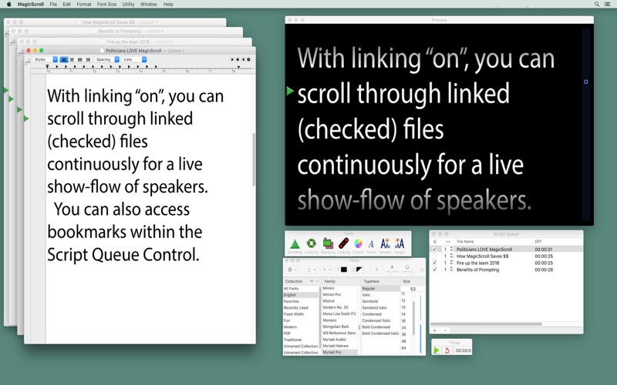The width and height of the screenshot is (617, 385).
Task: Click the document color swatch in Fonts
Action: pyautogui.click(x=359, y=269)
